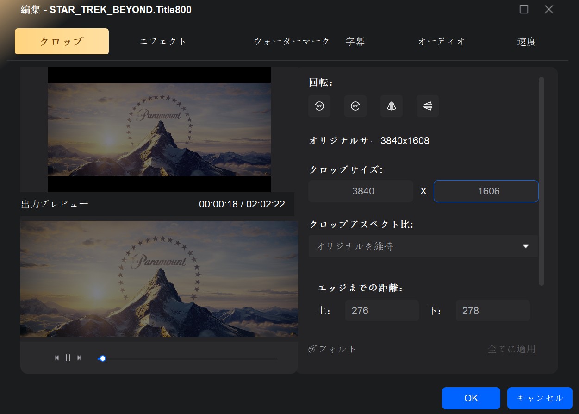Pause the preview playback
Image resolution: width=579 pixels, height=414 pixels.
68,358
